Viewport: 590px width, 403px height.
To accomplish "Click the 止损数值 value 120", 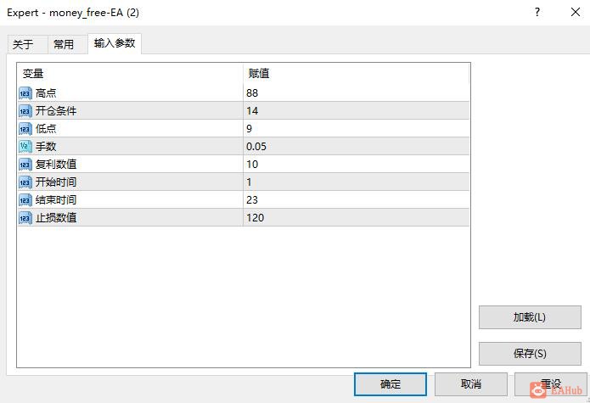I will pos(256,217).
